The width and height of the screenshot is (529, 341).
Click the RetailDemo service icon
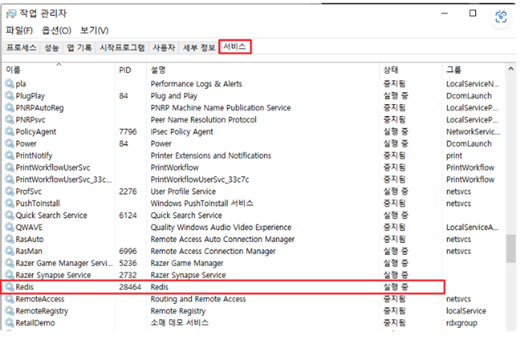10,323
